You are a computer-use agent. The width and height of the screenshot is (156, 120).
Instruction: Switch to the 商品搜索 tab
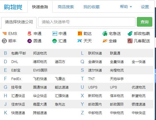point(66,7)
